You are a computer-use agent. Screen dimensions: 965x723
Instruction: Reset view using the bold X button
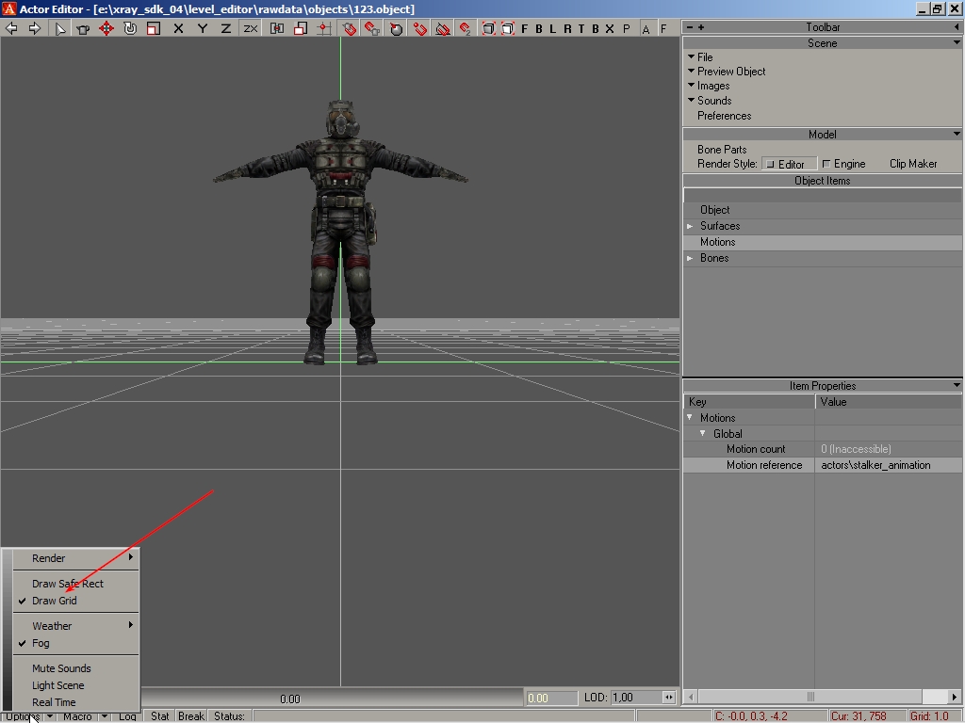(610, 28)
